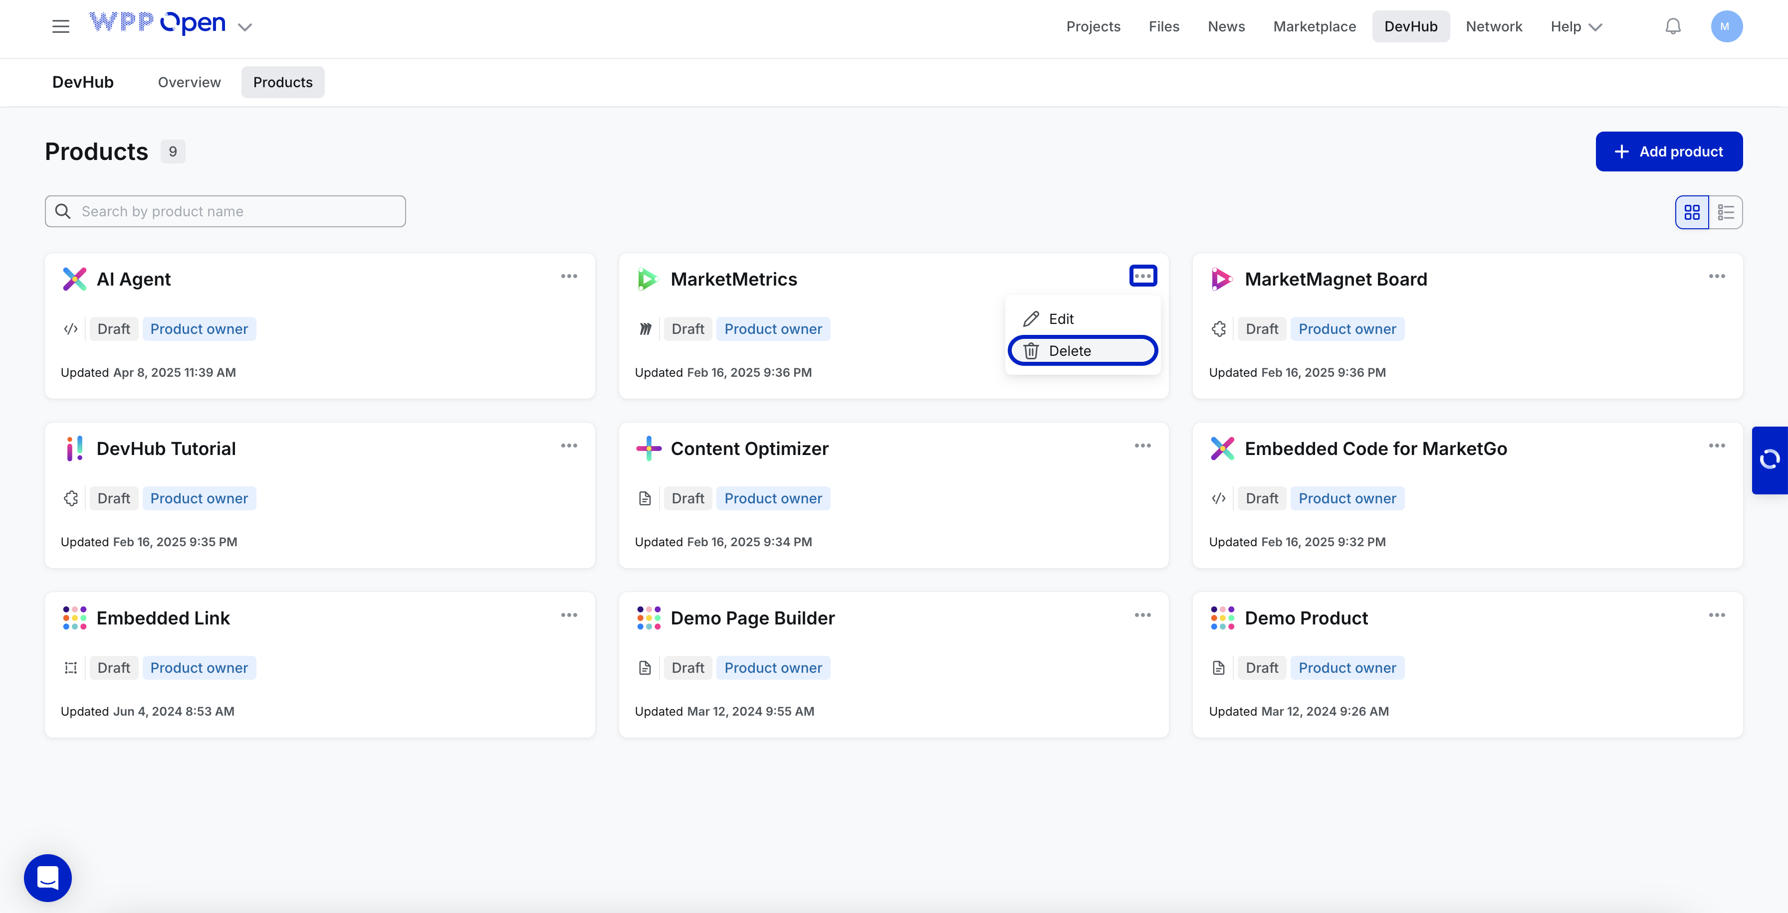Click the notifications bell icon
The width and height of the screenshot is (1788, 913).
tap(1673, 26)
